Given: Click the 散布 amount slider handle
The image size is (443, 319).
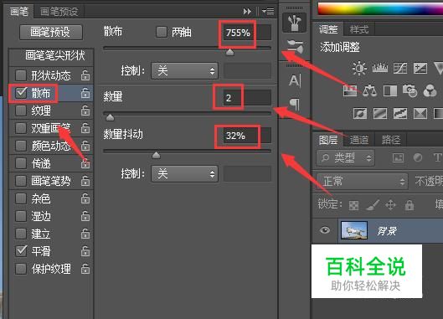Looking at the screenshot, I should pos(230,52).
